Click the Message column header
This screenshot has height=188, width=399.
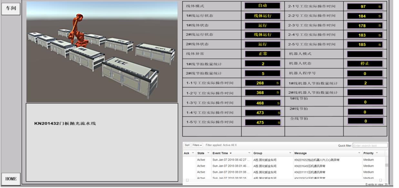[x=301, y=153]
